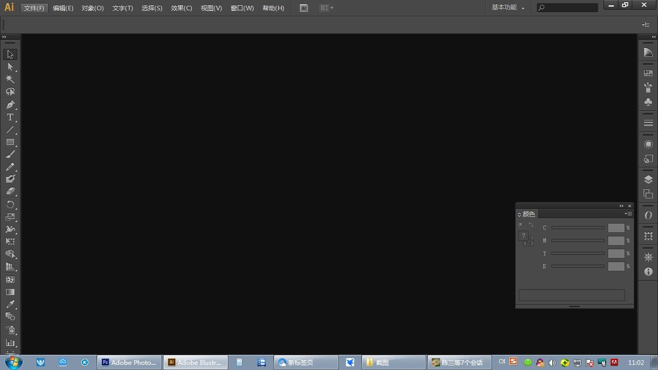Cycle 颜色 panel display via tab arrows
Image resolution: width=658 pixels, height=370 pixels.
click(519, 214)
